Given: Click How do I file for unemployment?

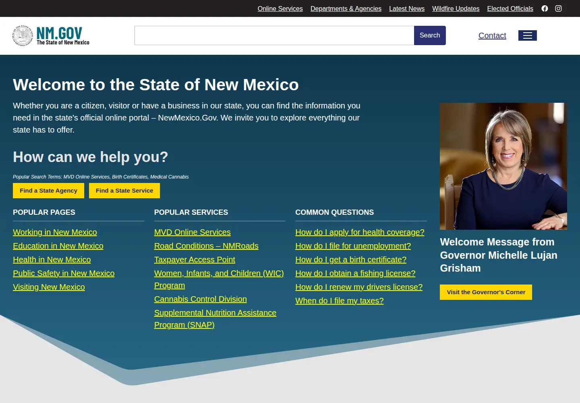Looking at the screenshot, I should [x=353, y=246].
